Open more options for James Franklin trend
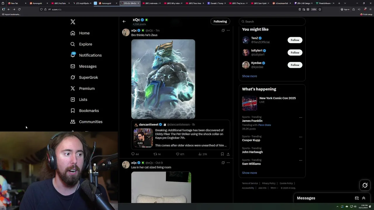Image resolution: width=374 pixels, height=210 pixels. click(x=300, y=118)
